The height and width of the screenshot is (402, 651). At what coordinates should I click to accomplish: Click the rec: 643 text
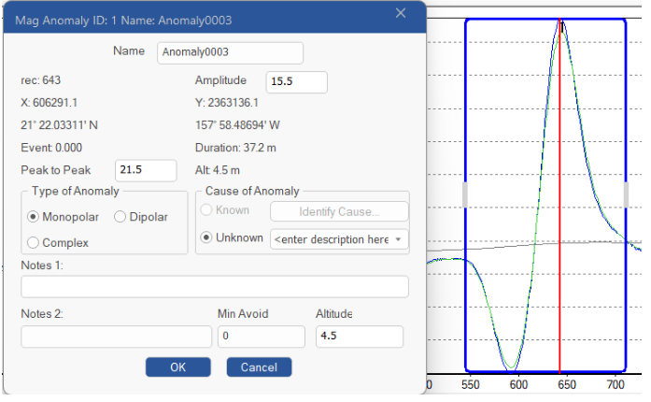click(41, 80)
